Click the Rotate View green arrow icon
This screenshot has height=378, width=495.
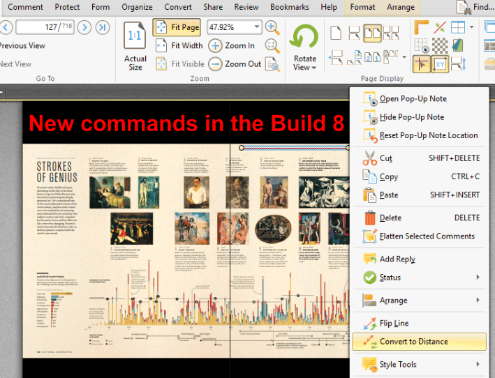[x=304, y=37]
